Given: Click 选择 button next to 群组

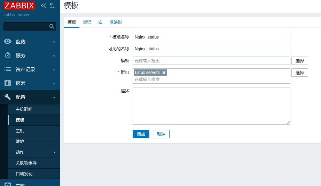Looking at the screenshot, I should click(299, 73).
